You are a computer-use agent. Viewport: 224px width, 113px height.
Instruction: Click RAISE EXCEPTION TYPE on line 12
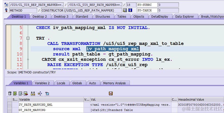(75, 65)
